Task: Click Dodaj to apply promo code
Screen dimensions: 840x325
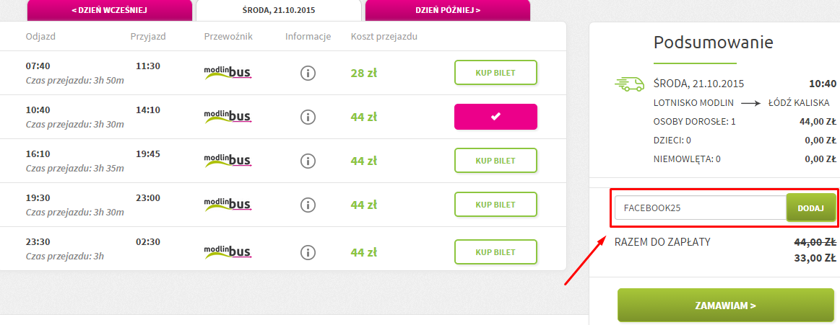Action: coord(810,208)
